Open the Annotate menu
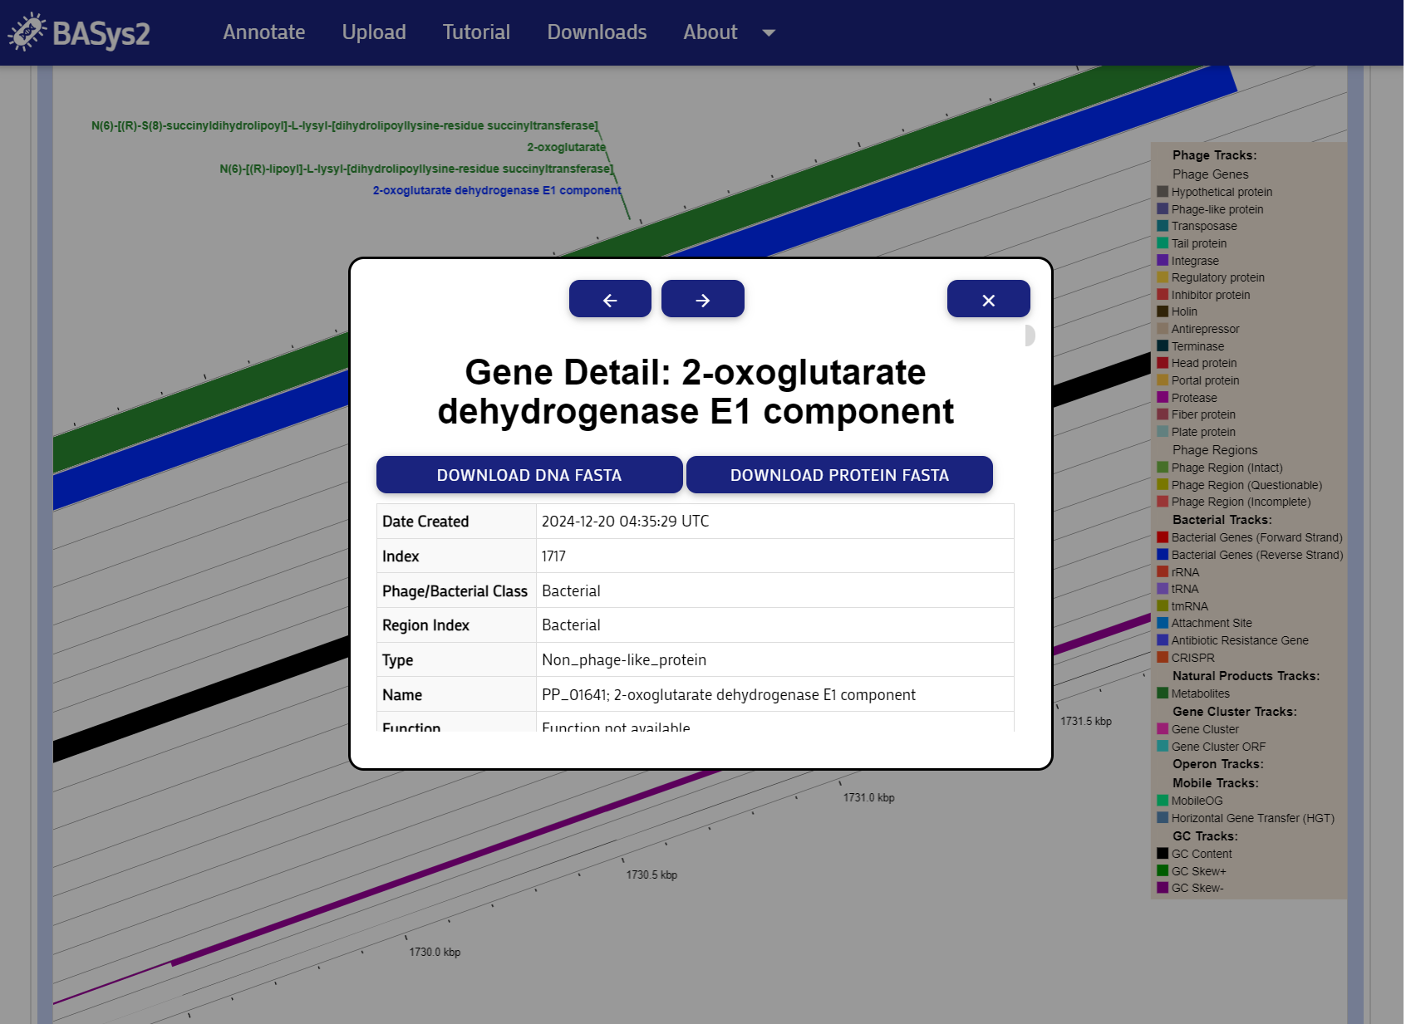This screenshot has height=1024, width=1411. [x=263, y=32]
